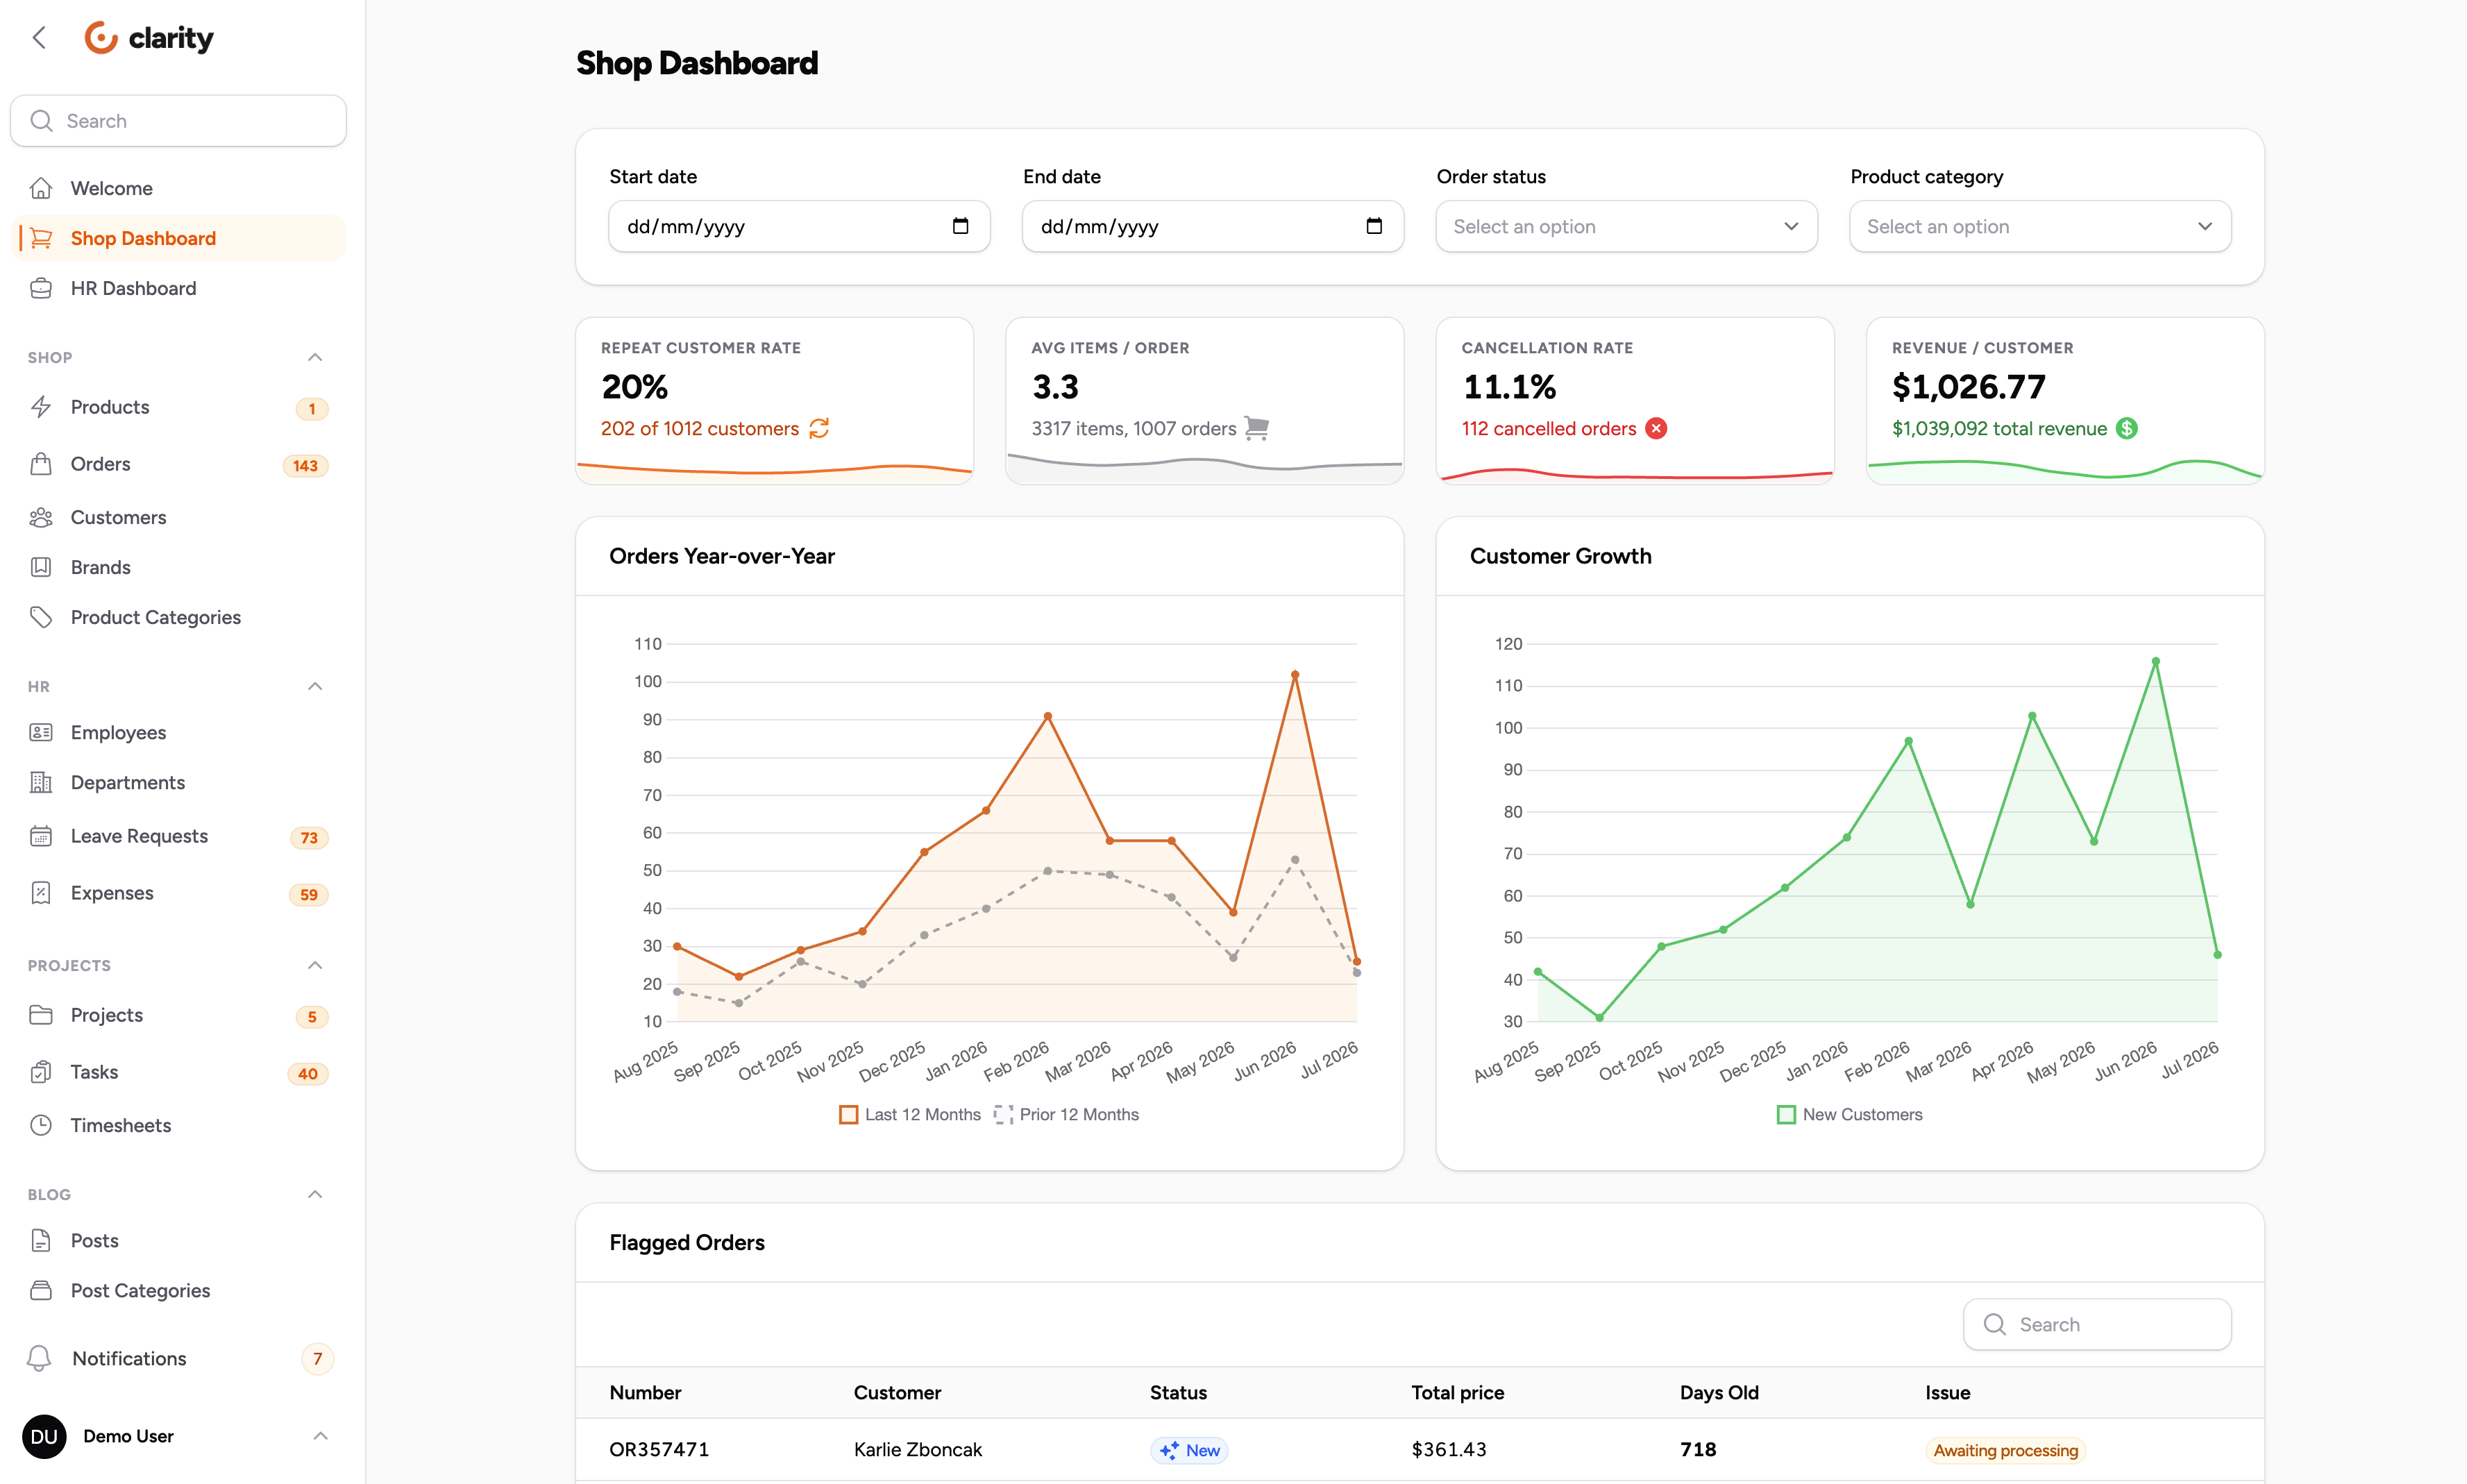2467x1484 pixels.
Task: Click the Employees ID card icon
Action: click(41, 732)
